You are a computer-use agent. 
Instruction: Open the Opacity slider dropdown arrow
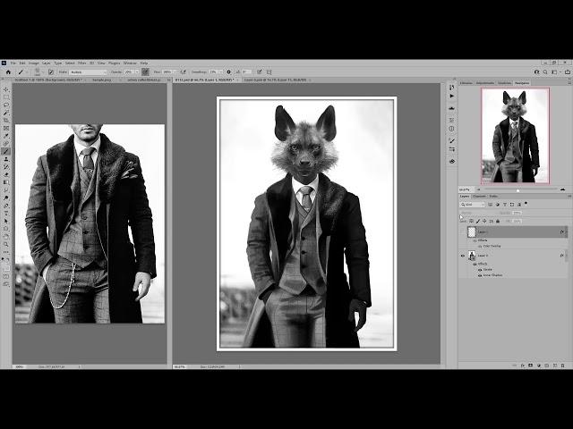tap(137, 72)
